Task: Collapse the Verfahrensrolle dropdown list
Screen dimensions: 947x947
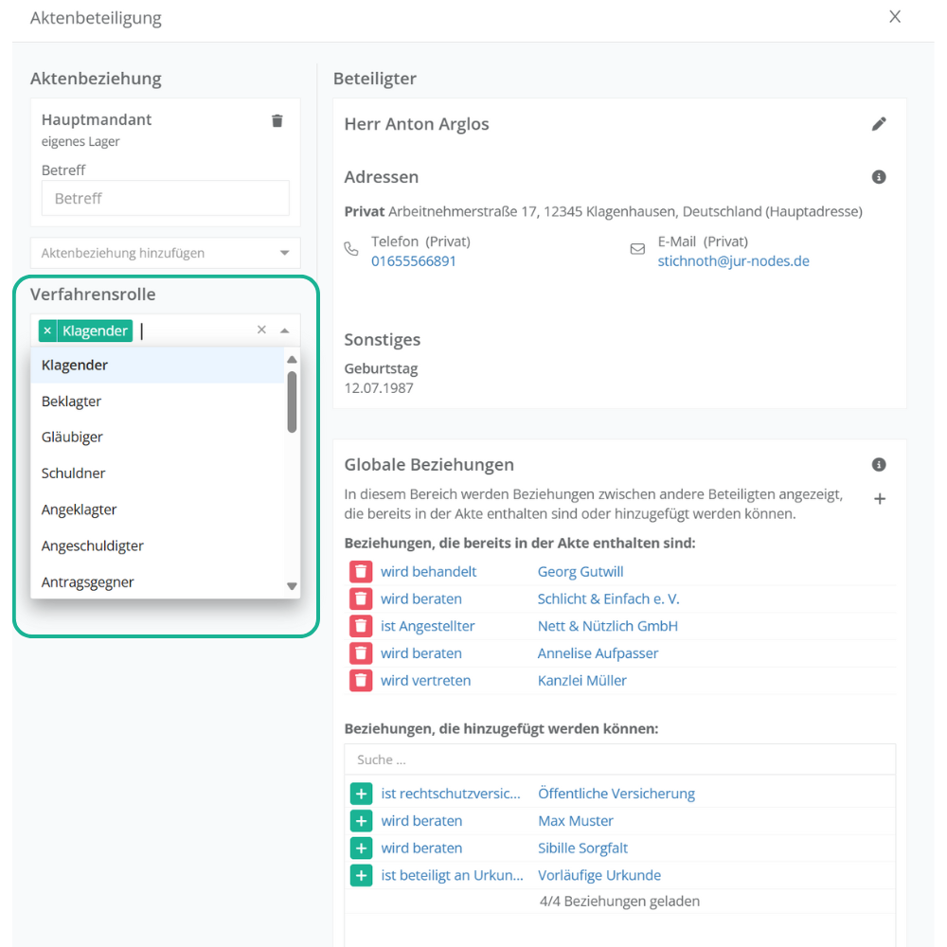Action: click(284, 331)
